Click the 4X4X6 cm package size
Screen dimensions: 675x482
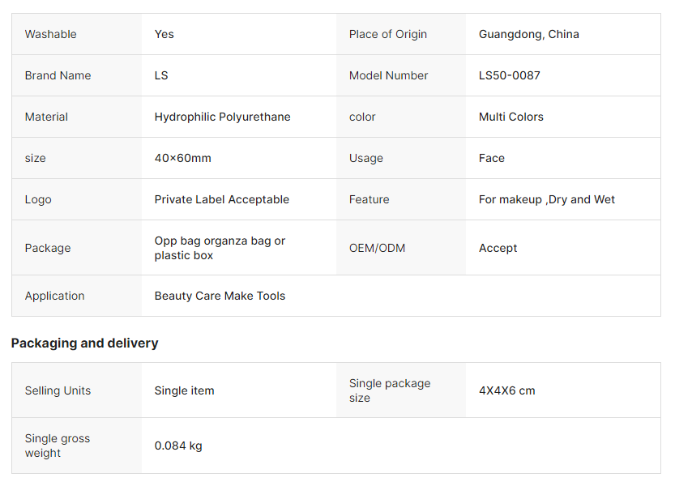pos(506,390)
